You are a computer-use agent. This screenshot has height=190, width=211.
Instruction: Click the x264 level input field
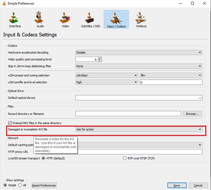(171, 82)
